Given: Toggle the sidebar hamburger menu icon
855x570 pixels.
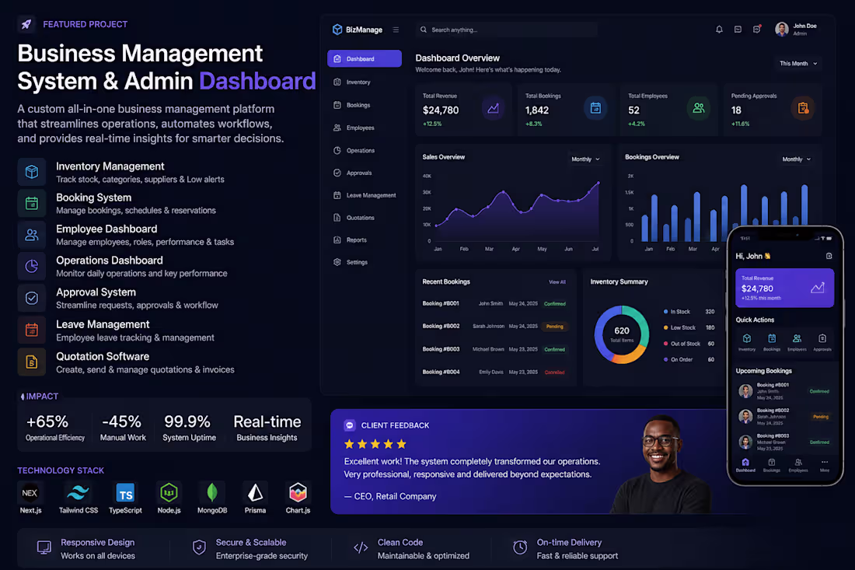Looking at the screenshot, I should coord(396,30).
